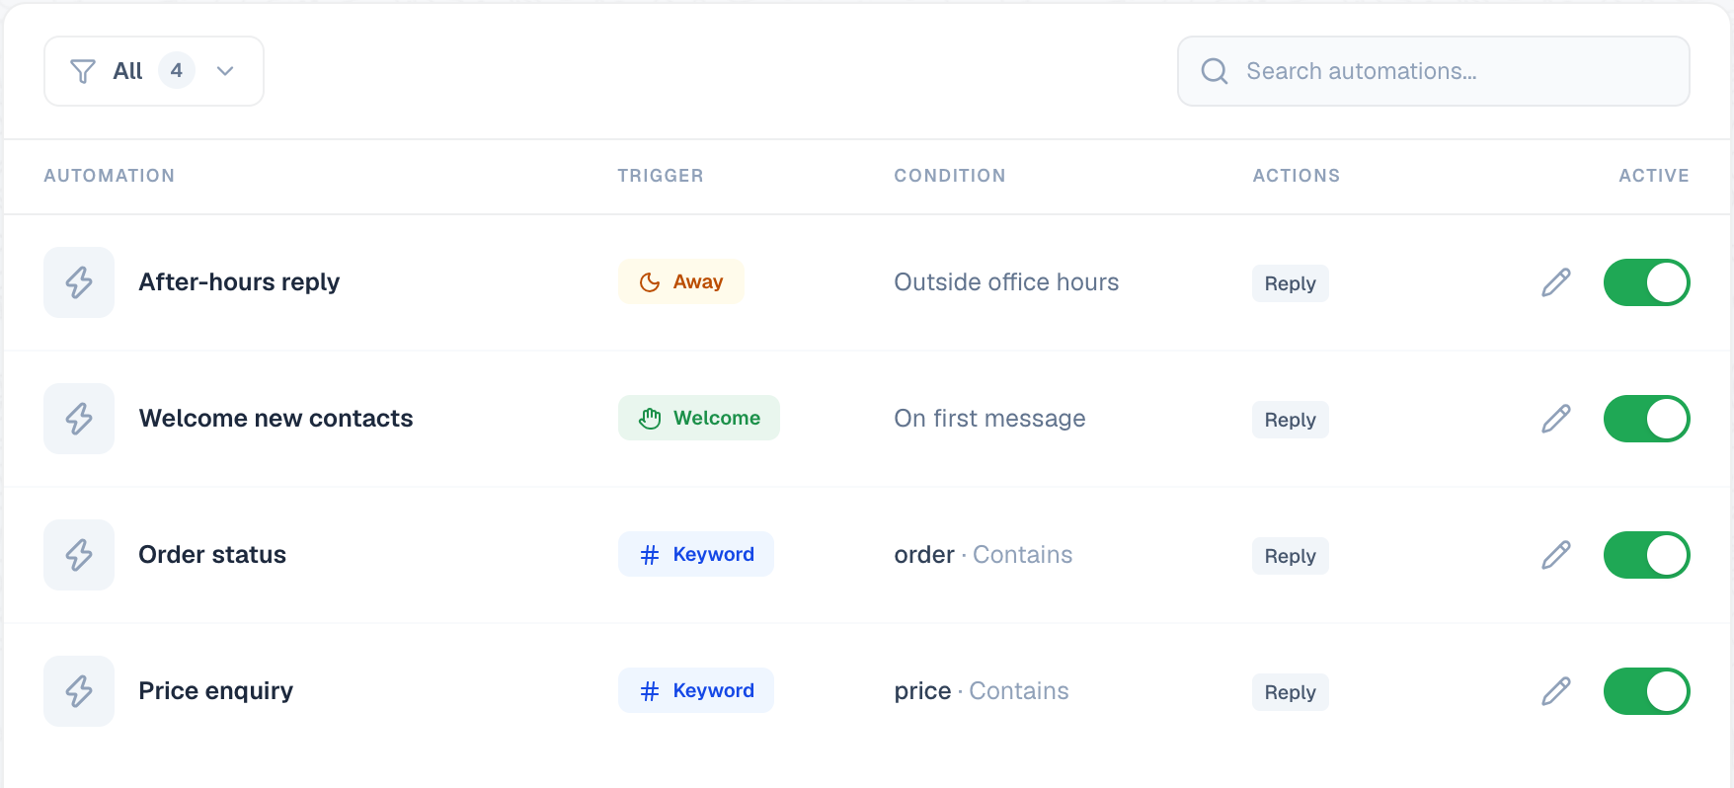Image resolution: width=1734 pixels, height=788 pixels.
Task: Select the Welcome new contacts name
Action: 276,419
